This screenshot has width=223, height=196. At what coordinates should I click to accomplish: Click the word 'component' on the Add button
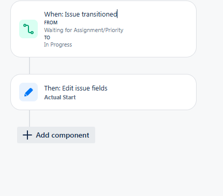(70, 135)
